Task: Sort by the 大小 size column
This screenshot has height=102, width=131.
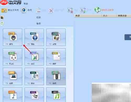Action: pyautogui.click(x=109, y=16)
